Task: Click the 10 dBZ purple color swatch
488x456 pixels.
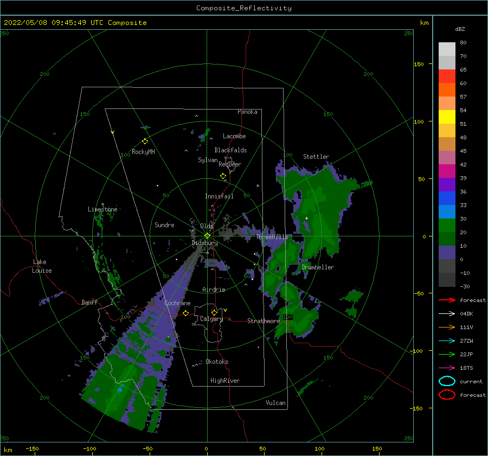Action: [x=447, y=252]
